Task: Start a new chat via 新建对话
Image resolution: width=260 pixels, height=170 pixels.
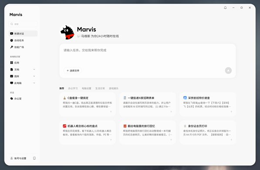Action: pos(23,34)
